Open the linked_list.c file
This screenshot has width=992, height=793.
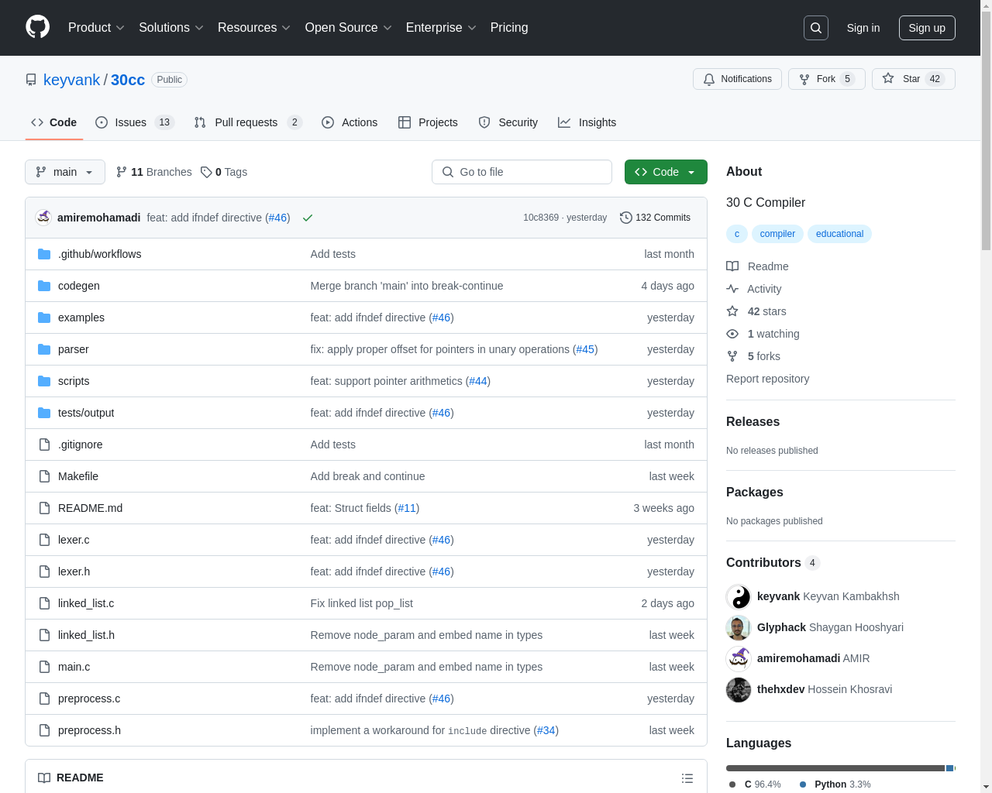click(x=86, y=603)
